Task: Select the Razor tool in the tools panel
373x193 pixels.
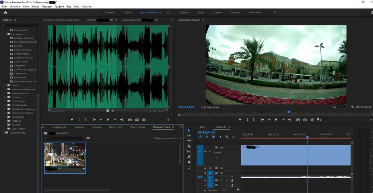Action: click(189, 146)
